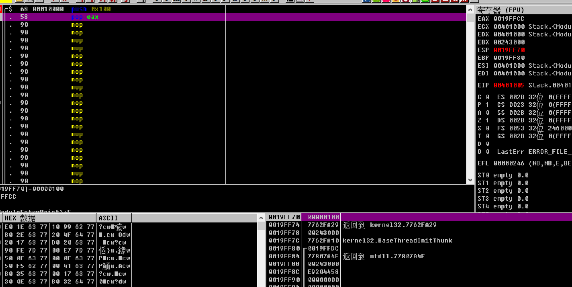
Task: Select the dump row starting '80 2E 63 77'
Action: tap(67, 235)
